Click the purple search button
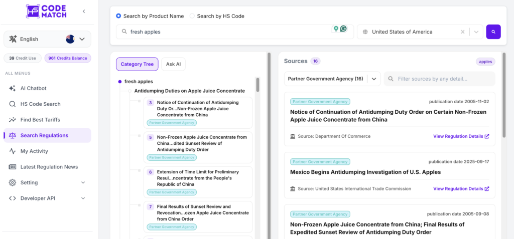Screen dimensions: 514x239 coord(493,32)
